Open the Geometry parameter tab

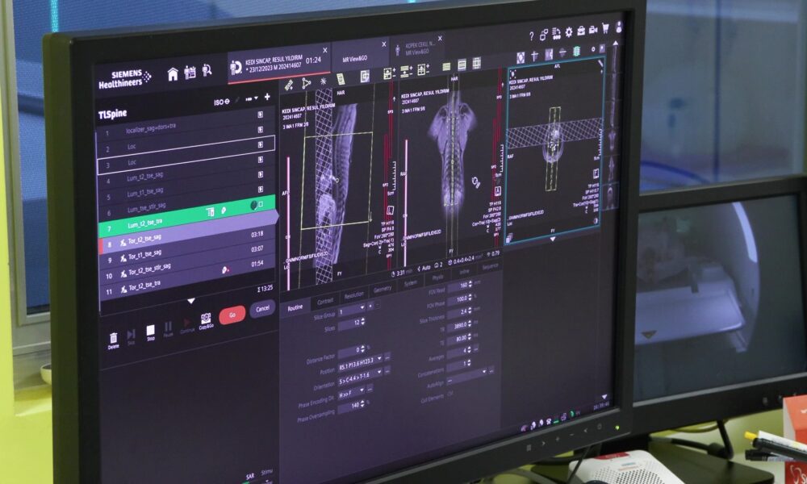click(382, 289)
